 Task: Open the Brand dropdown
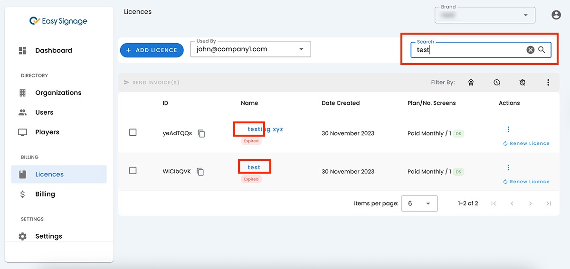[x=525, y=15]
